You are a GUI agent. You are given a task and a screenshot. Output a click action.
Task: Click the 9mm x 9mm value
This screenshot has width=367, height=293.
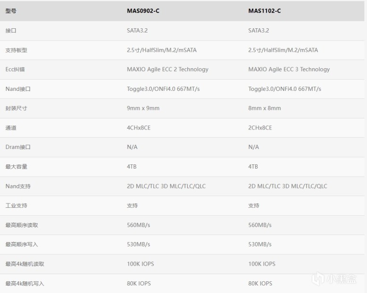(143, 108)
